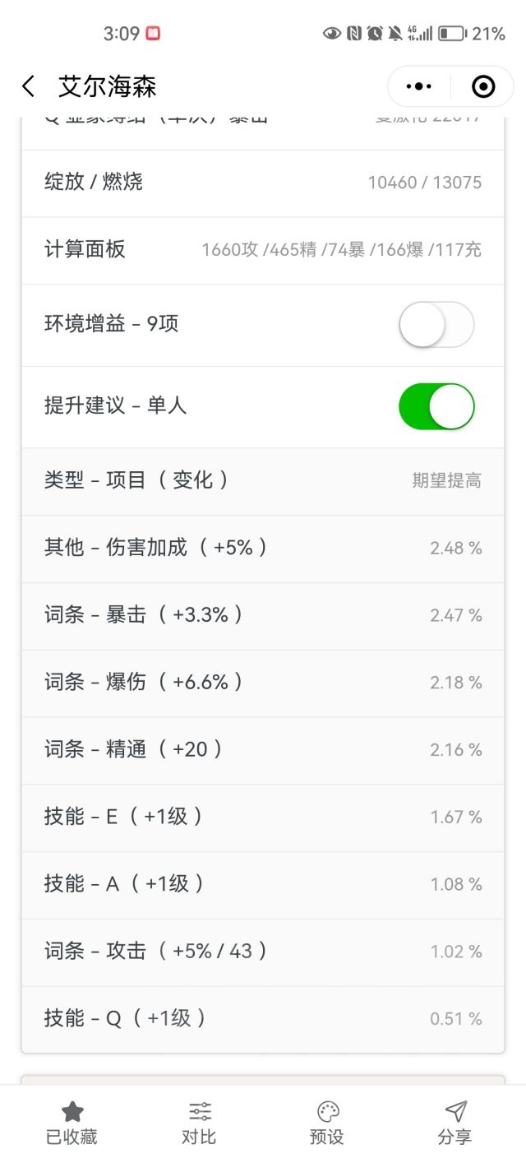Enable the 环境增益 - 9项 switch
This screenshot has width=526, height=1158.
click(436, 324)
